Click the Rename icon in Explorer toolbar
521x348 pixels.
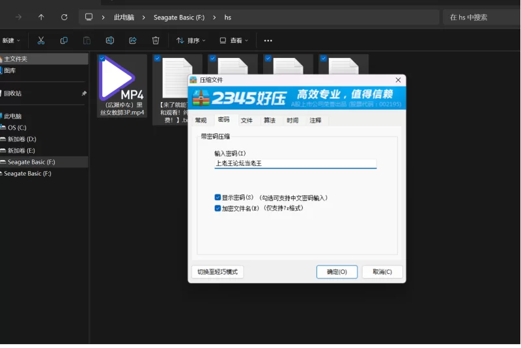coord(109,40)
